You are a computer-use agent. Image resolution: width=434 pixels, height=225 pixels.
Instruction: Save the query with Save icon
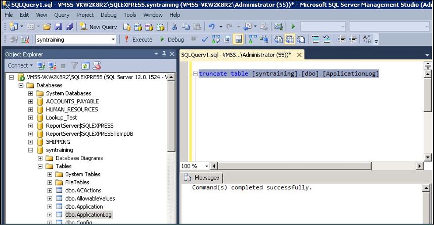tap(58, 27)
